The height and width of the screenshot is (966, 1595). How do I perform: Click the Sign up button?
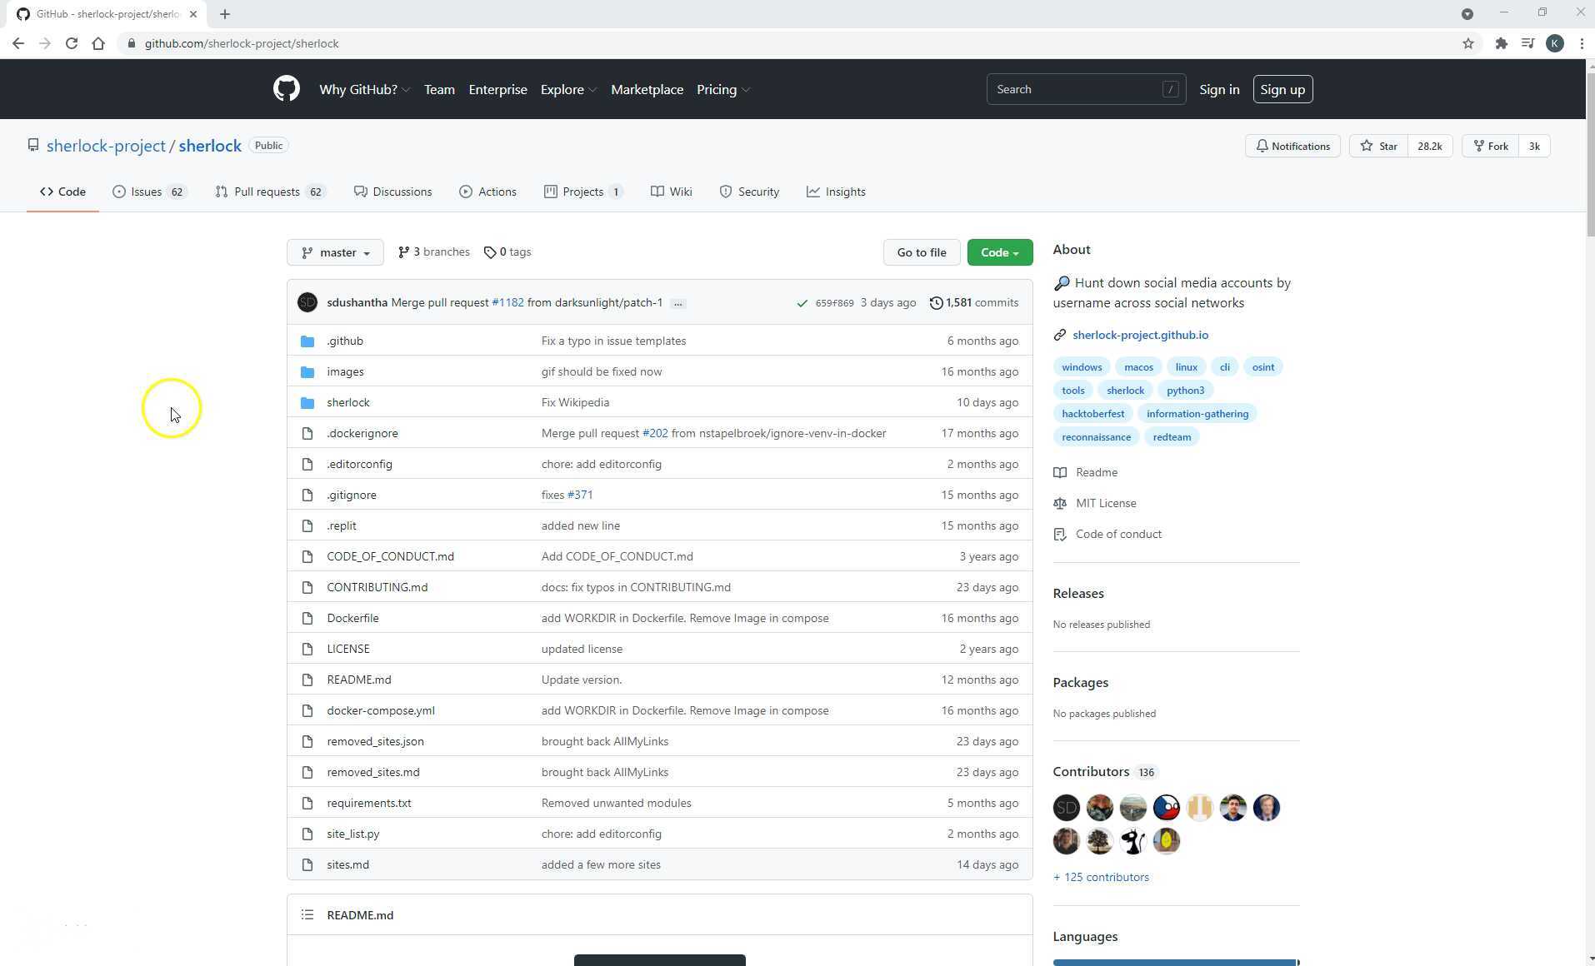pos(1282,89)
